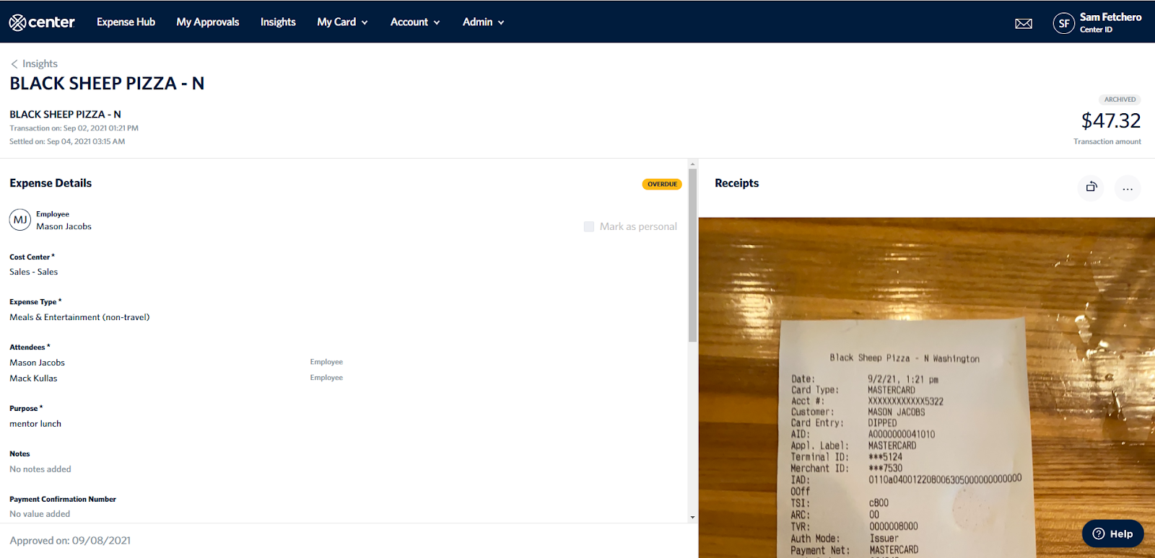
Task: Click the Sales - Sales cost center value
Action: [34, 272]
